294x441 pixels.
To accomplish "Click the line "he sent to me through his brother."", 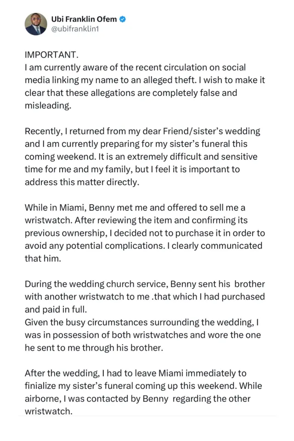I will point(94,347).
